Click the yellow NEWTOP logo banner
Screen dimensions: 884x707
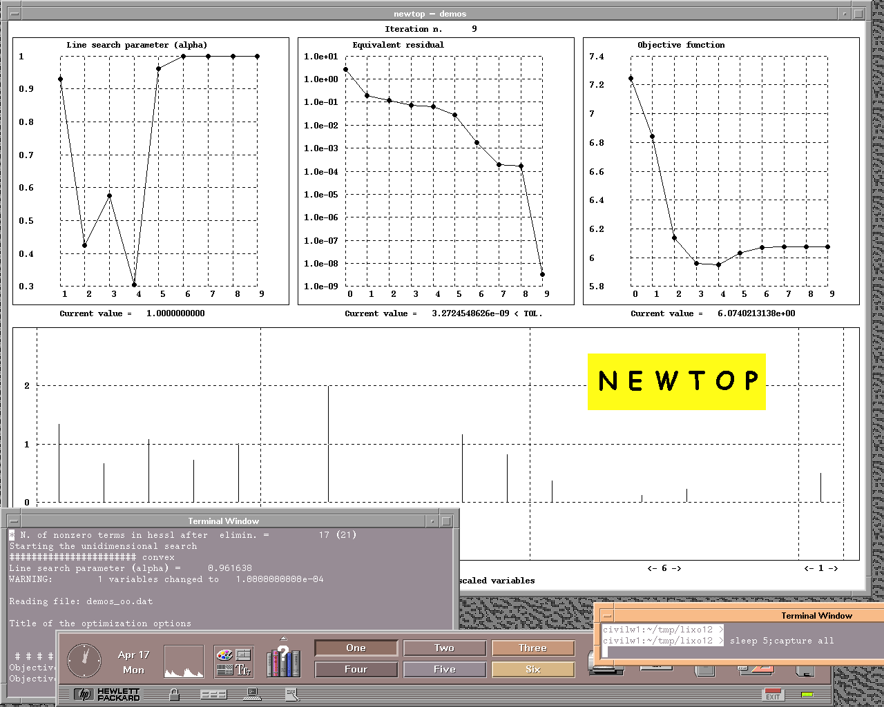(676, 381)
